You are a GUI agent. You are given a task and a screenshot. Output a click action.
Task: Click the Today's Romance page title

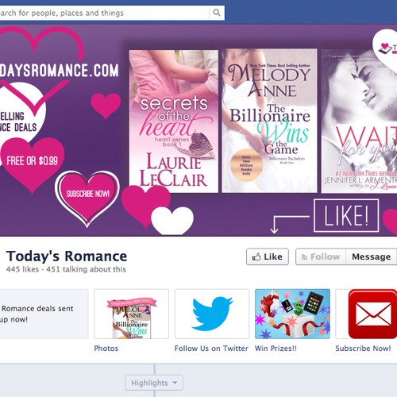pos(67,256)
